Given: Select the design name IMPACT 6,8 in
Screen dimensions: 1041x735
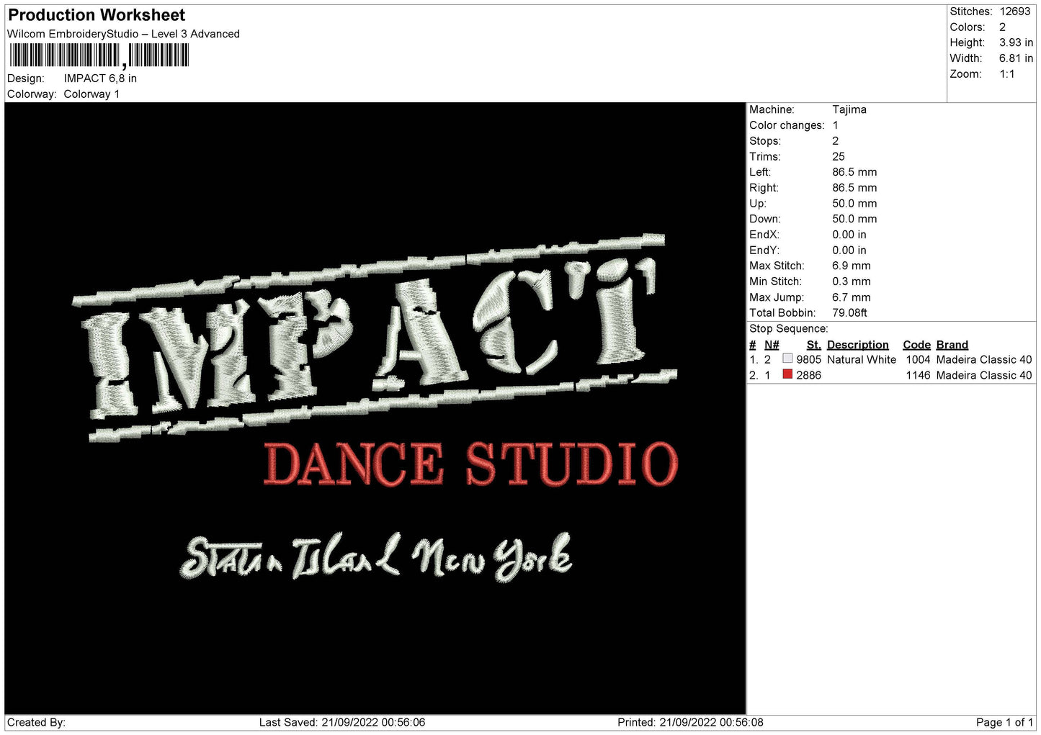Looking at the screenshot, I should (100, 78).
